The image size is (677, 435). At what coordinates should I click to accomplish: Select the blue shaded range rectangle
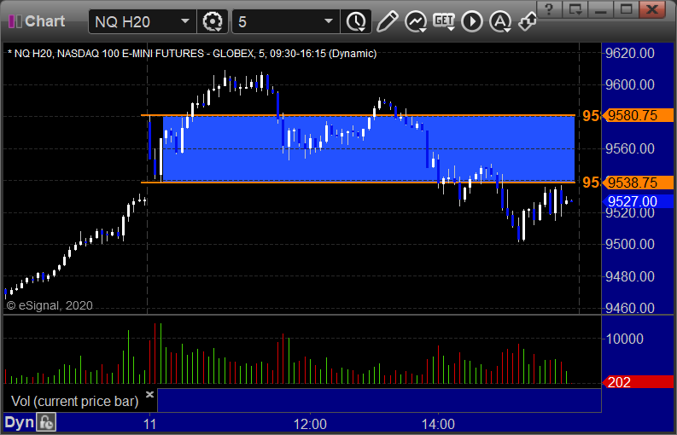click(x=369, y=149)
